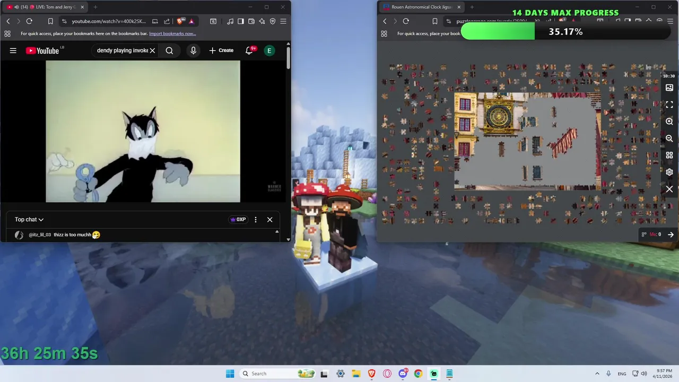Share the YouTube page link
This screenshot has width=679, height=382.
click(x=167, y=21)
